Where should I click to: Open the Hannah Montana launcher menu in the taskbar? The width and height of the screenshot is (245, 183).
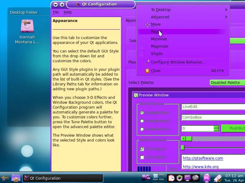click(5, 178)
